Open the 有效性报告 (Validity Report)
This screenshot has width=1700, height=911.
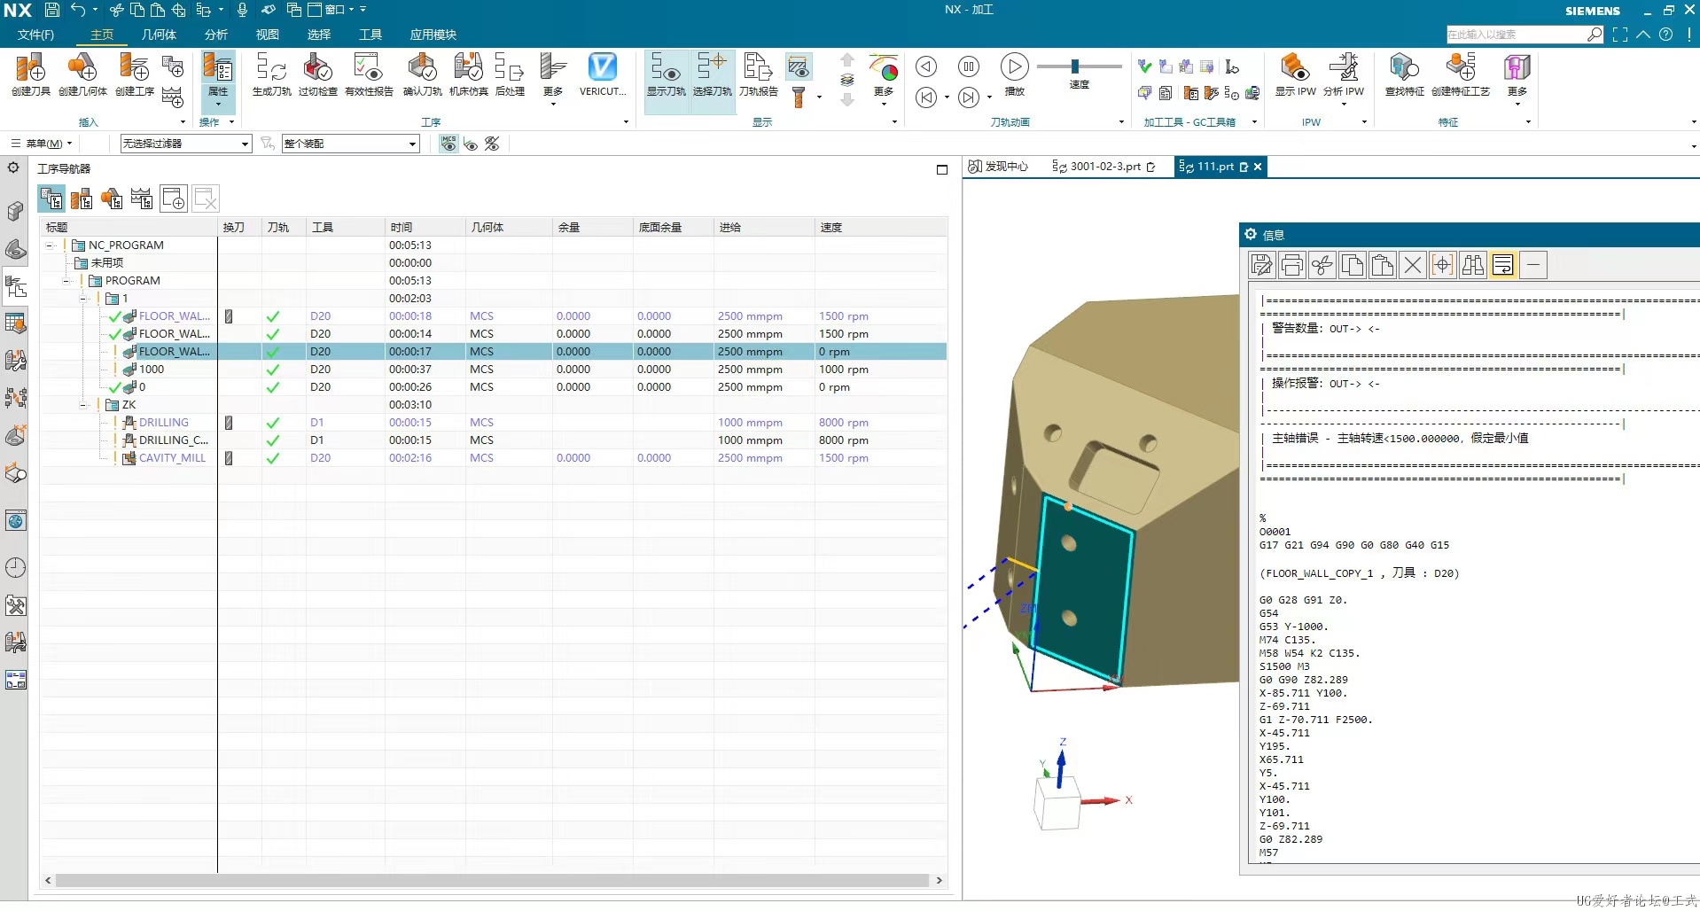pyautogui.click(x=369, y=74)
